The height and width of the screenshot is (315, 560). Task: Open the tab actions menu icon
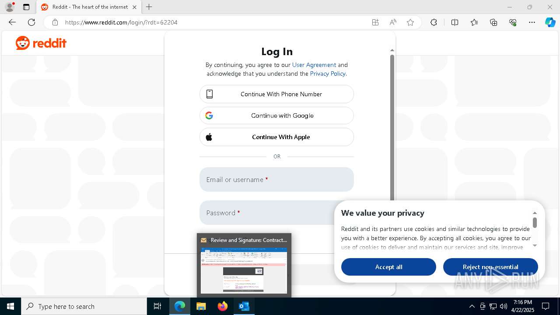point(26,7)
